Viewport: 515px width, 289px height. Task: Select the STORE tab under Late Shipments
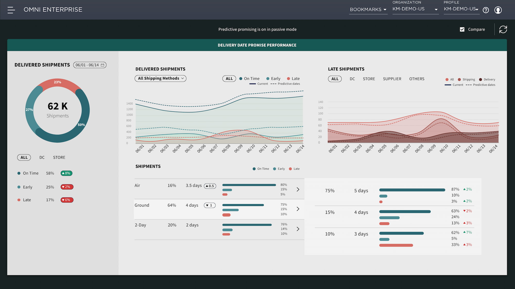(x=369, y=79)
